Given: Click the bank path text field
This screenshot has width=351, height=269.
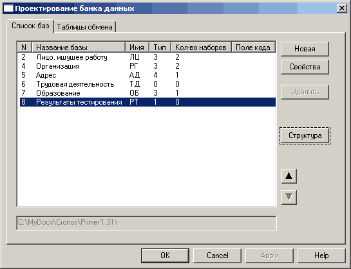Looking at the screenshot, I should click(146, 223).
